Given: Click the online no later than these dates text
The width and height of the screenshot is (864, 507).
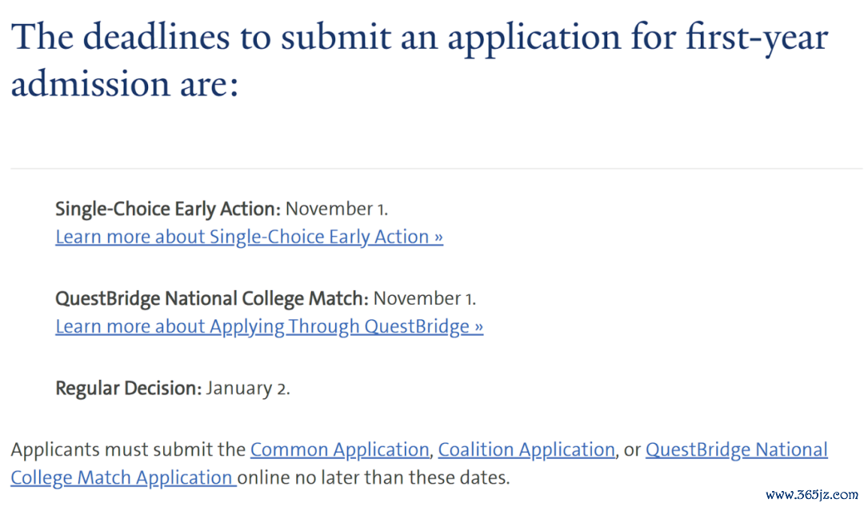Looking at the screenshot, I should pos(374,477).
